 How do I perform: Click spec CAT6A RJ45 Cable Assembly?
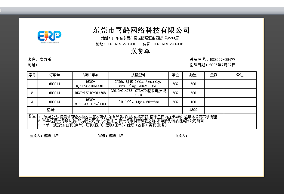click(138, 84)
